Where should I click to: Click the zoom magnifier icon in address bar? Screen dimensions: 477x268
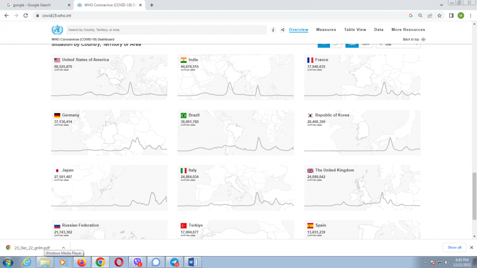tap(420, 15)
